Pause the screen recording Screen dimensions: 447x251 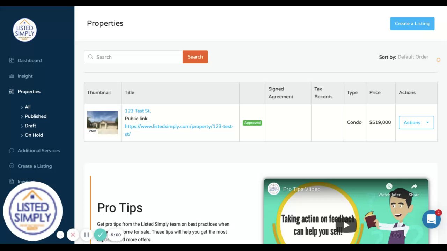pyautogui.click(x=86, y=235)
